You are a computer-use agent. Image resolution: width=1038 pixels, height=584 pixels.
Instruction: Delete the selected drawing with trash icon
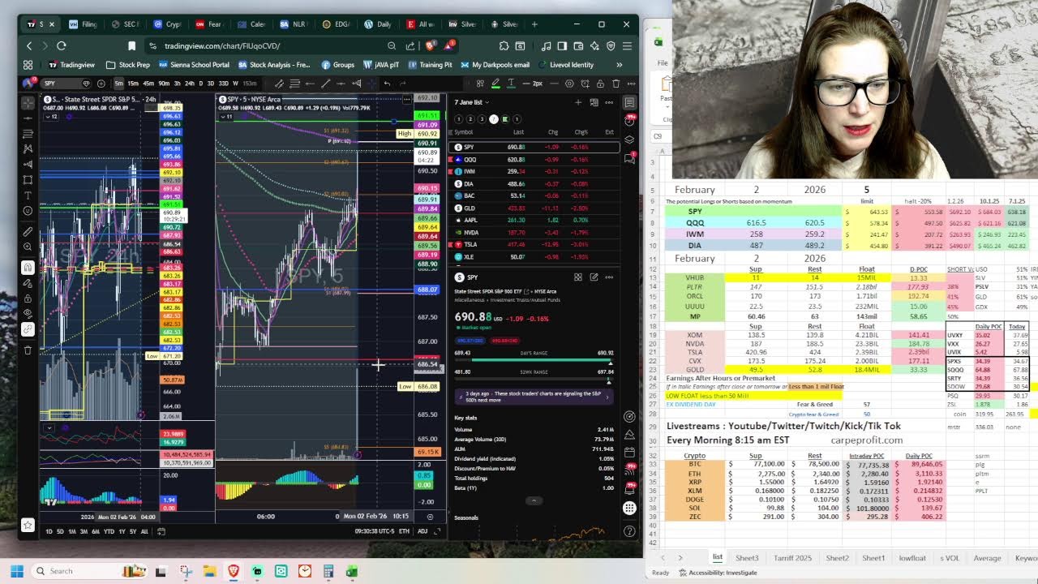click(x=616, y=83)
